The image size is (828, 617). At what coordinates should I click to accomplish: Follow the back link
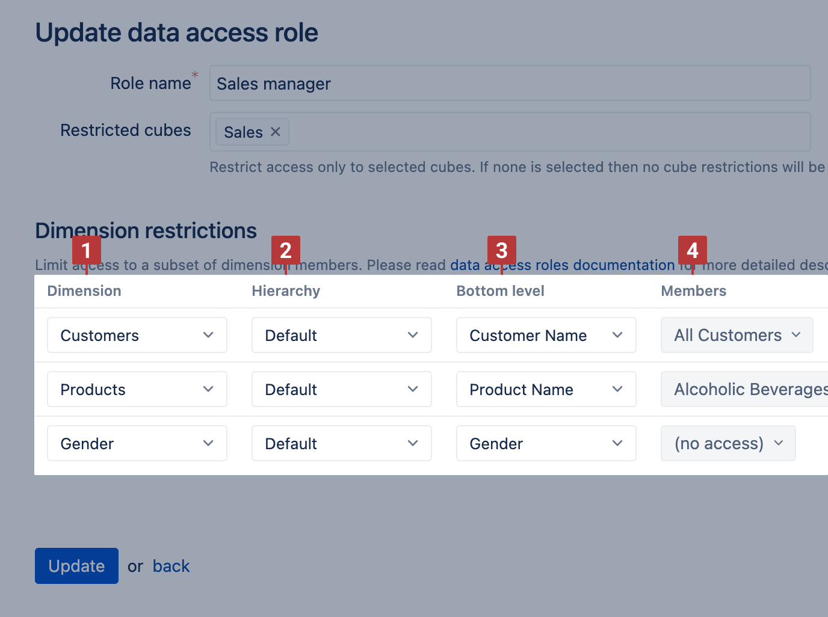pyautogui.click(x=171, y=566)
